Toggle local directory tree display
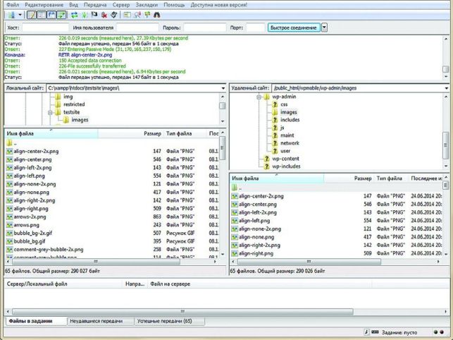This screenshot has height=340, width=453. click(x=42, y=15)
